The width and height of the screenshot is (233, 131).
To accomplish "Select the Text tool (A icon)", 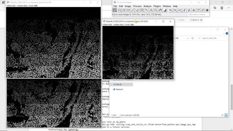I will click(x=151, y=10).
